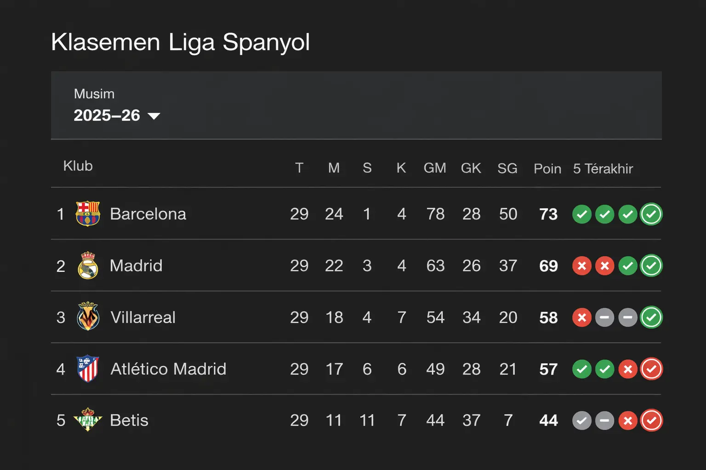Click Barcelona's points value 73
The image size is (706, 470).
coord(547,214)
